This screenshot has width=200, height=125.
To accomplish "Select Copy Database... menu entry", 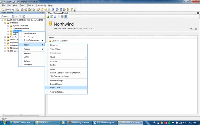I will click(x=66, y=92).
